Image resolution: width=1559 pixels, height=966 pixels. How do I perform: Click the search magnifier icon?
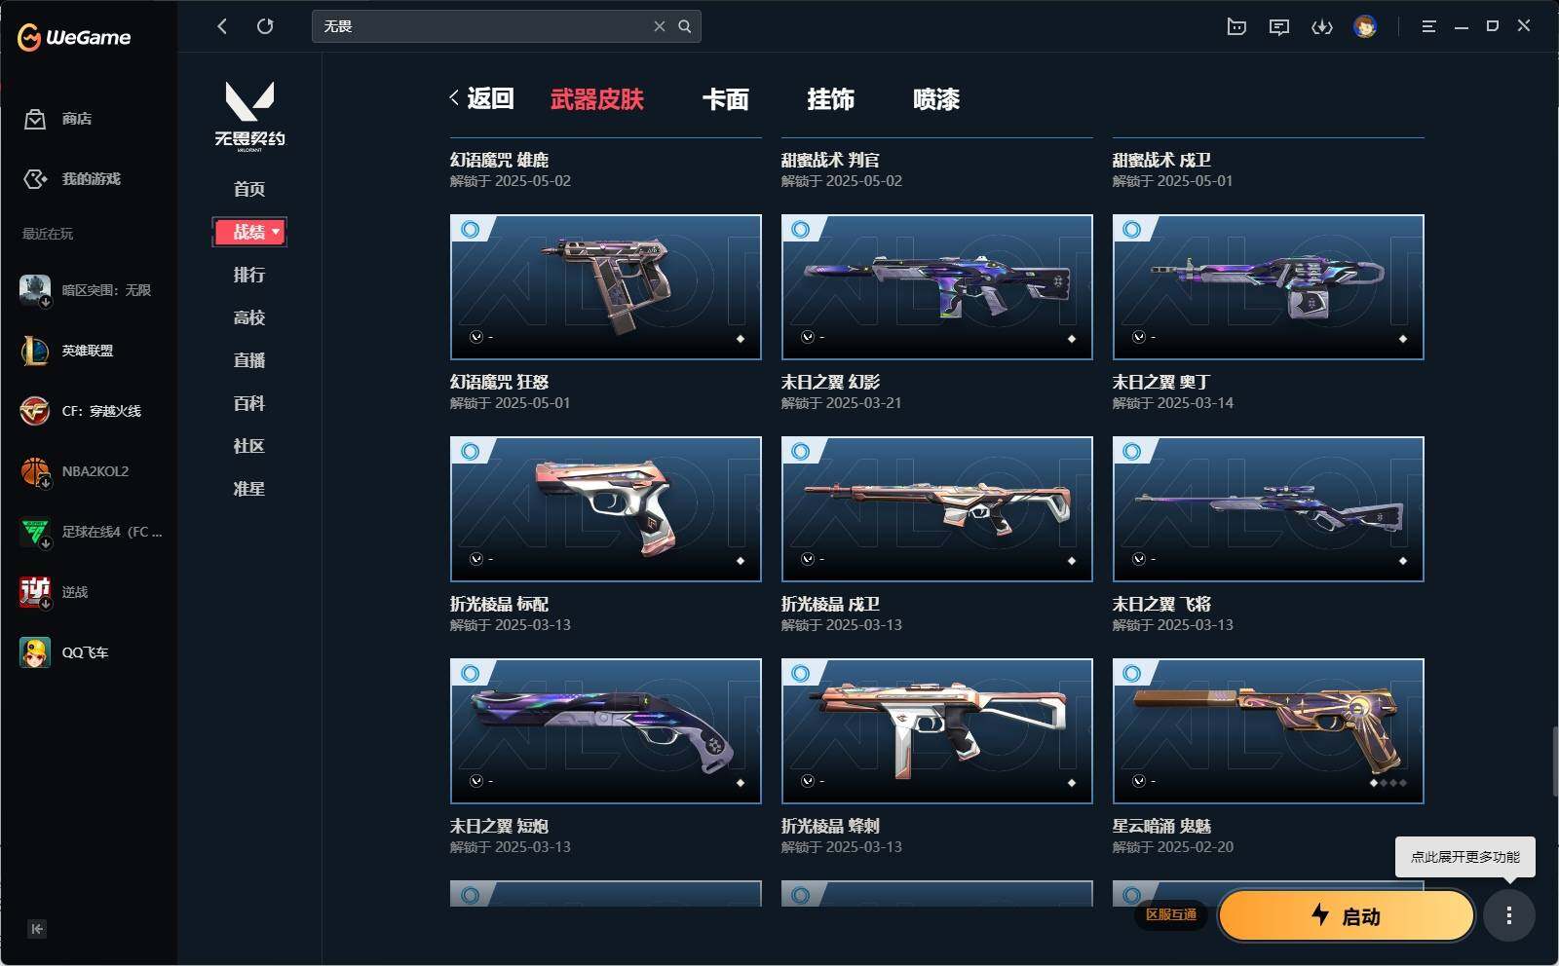pyautogui.click(x=685, y=26)
